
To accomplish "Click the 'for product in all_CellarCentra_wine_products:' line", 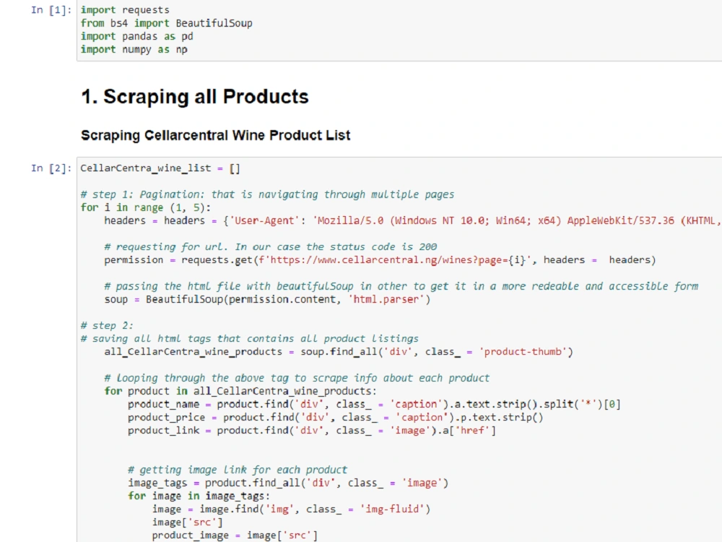I will click(x=240, y=391).
